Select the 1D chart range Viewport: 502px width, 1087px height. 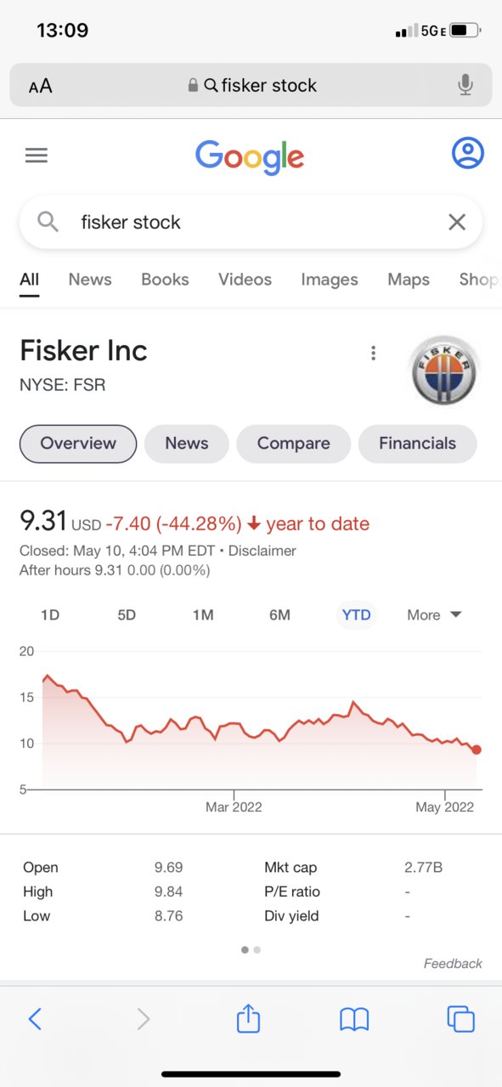(50, 614)
